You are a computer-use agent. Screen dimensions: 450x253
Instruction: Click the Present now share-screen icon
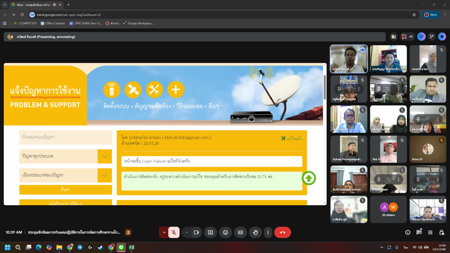coord(210,232)
